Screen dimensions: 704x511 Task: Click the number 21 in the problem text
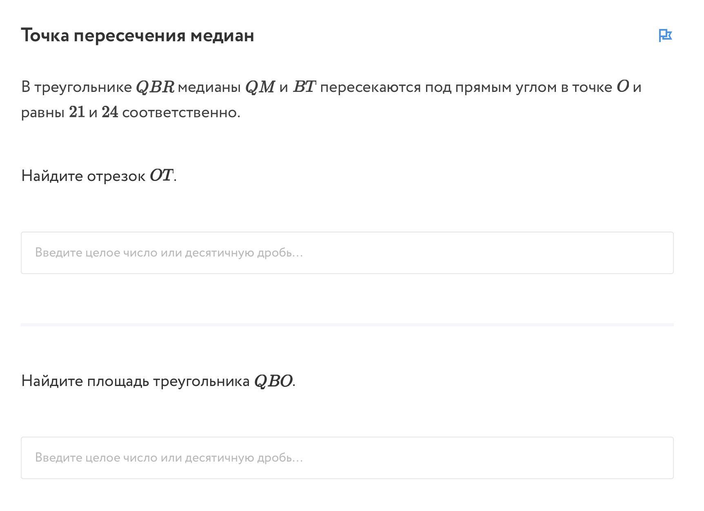[x=77, y=112]
